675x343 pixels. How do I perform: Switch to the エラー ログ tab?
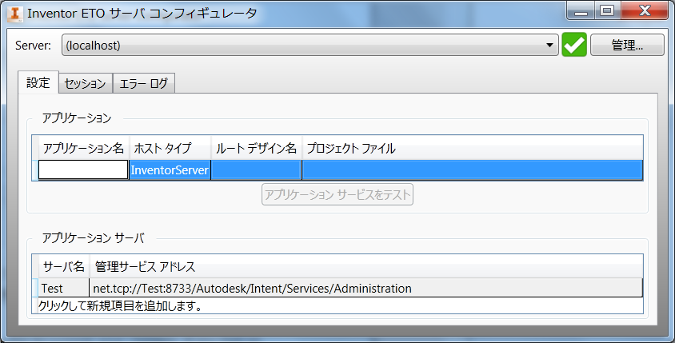pyautogui.click(x=143, y=83)
